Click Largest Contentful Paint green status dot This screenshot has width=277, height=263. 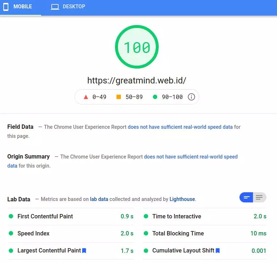click(x=11, y=251)
